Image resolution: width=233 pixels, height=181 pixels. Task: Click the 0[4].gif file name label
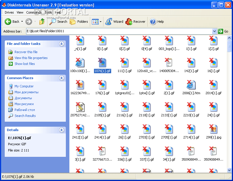(x=147, y=49)
